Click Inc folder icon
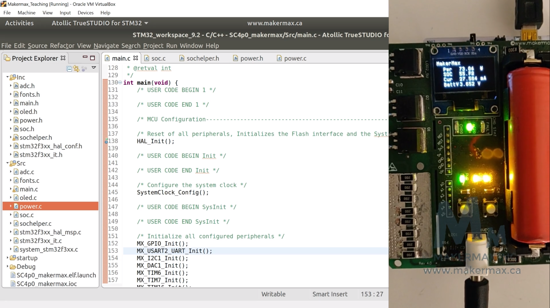 13,77
